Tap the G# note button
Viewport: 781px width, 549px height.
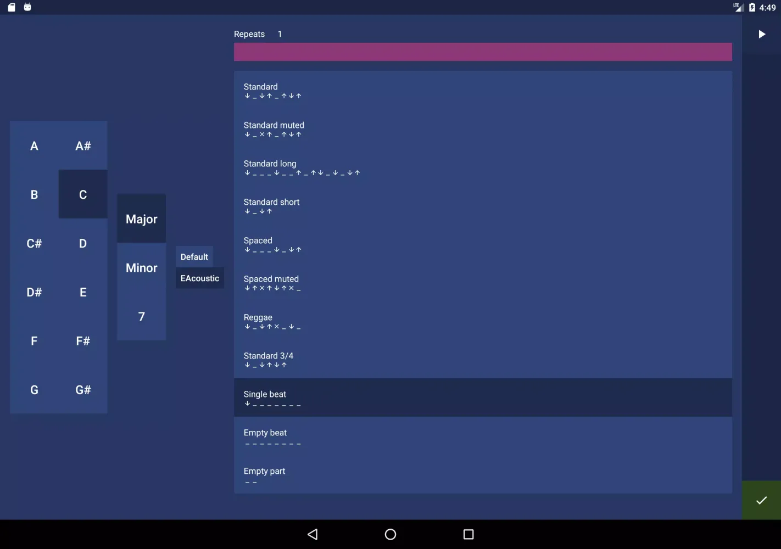tap(83, 390)
